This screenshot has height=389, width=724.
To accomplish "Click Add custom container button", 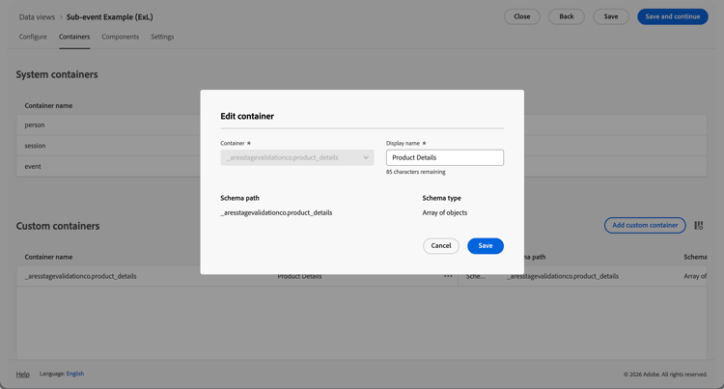I will (x=645, y=225).
